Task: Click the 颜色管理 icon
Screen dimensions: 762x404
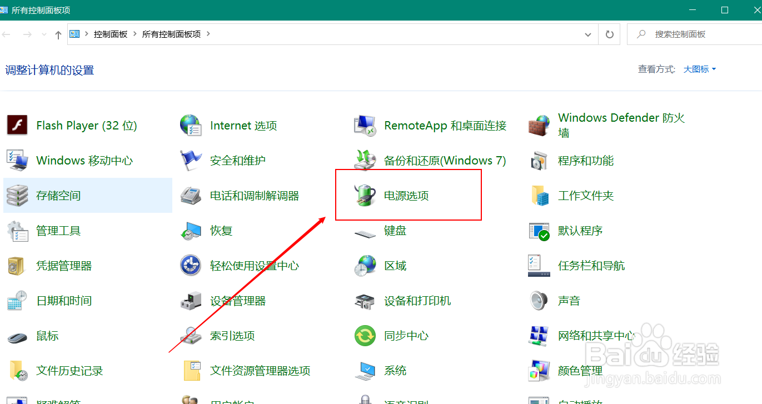Action: [x=539, y=371]
